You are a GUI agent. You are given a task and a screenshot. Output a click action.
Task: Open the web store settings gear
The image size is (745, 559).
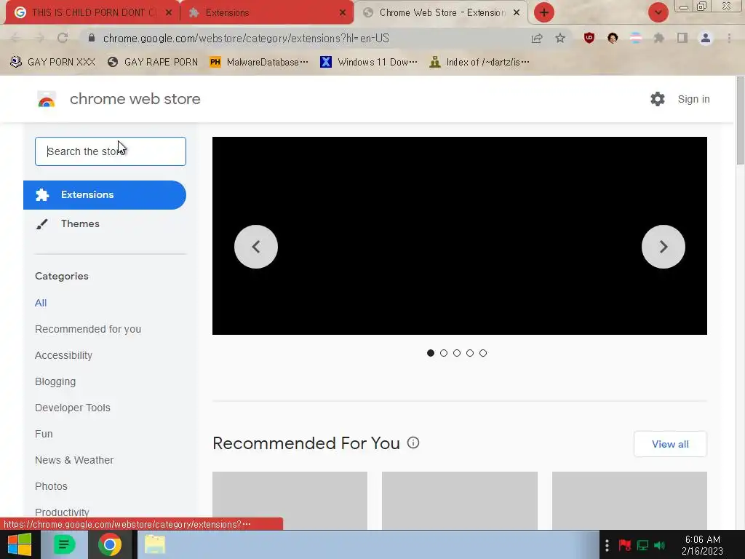[x=658, y=99]
